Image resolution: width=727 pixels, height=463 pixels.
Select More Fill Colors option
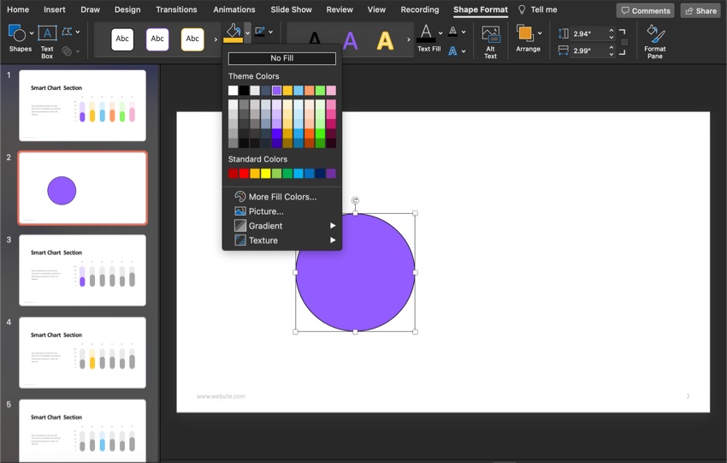tap(281, 197)
